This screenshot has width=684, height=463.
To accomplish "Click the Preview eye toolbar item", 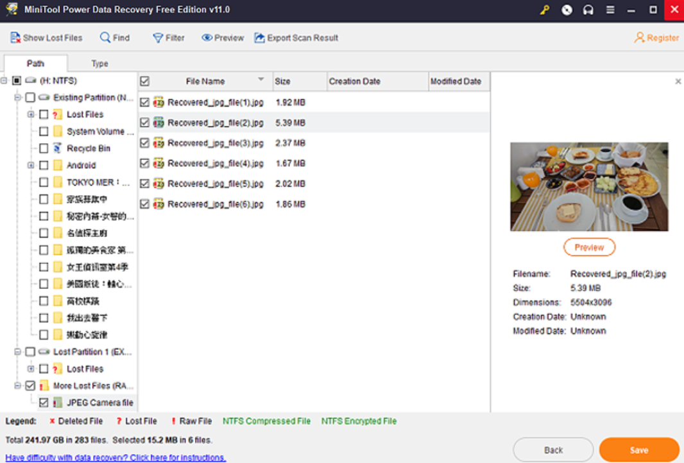I will 223,38.
